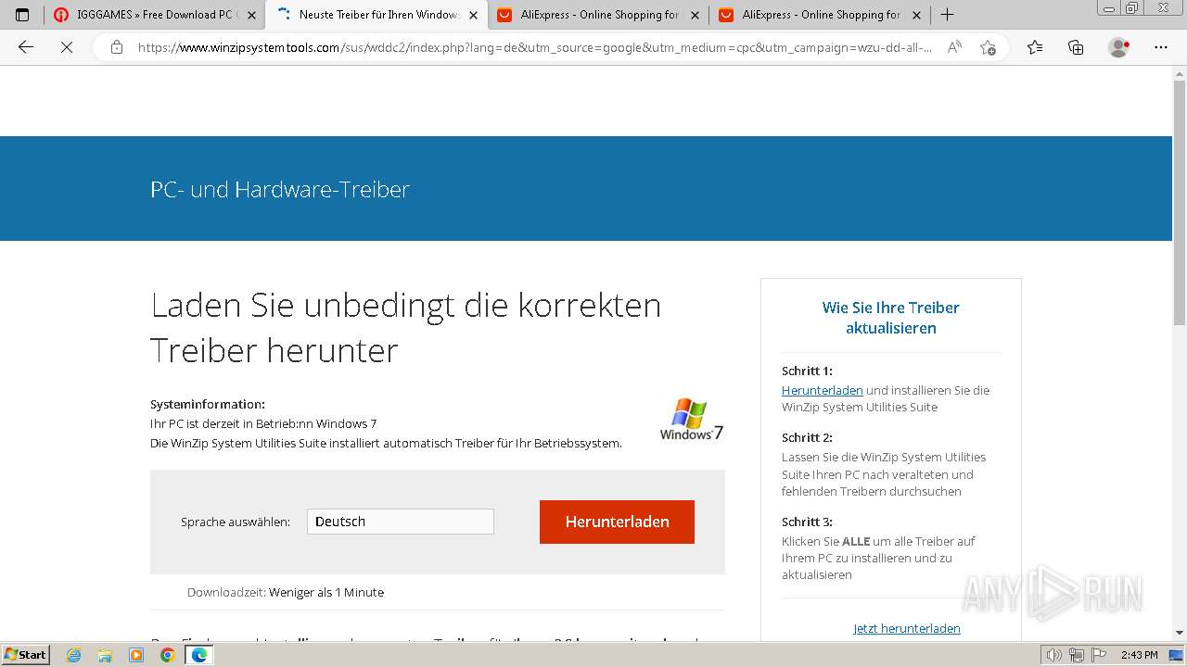Click the red Herunterladen button
This screenshot has height=667, width=1187.
pyautogui.click(x=617, y=522)
